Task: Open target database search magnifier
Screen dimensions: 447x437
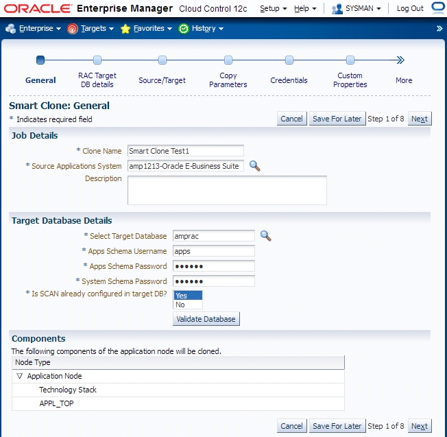Action: 266,236
